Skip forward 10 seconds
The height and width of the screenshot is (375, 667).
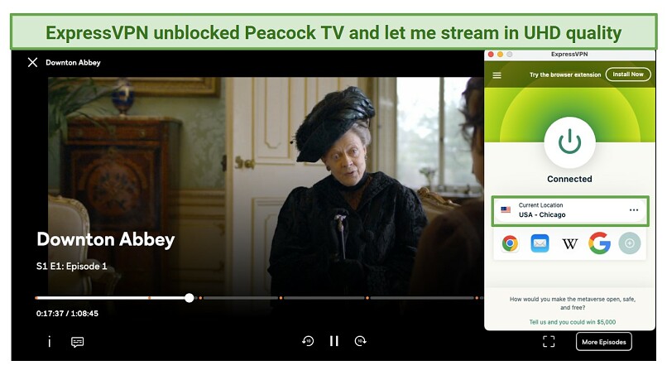pyautogui.click(x=360, y=341)
